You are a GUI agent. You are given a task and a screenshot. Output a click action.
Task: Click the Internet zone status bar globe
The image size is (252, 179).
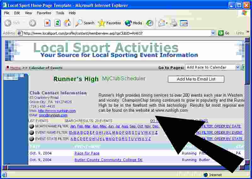point(206,175)
